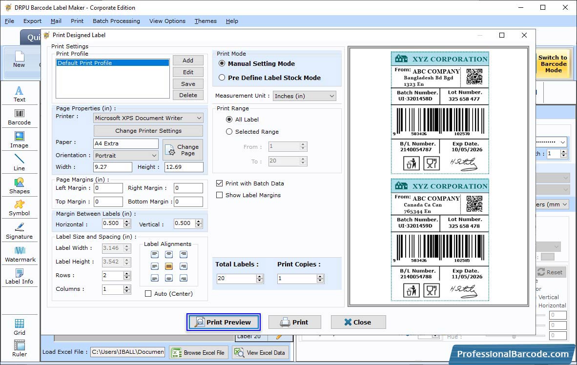Image resolution: width=577 pixels, height=365 pixels.
Task: Set bottom-left label alignment
Action: point(155,278)
